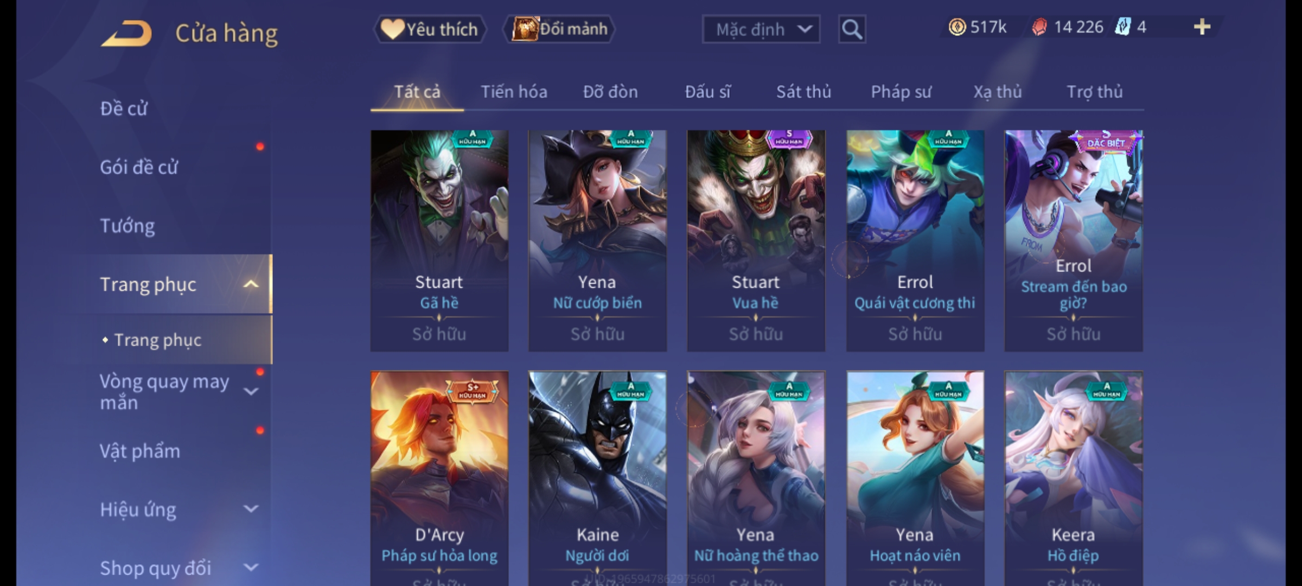This screenshot has width=1302, height=586.
Task: Open the search magnifier icon
Action: pyautogui.click(x=852, y=29)
